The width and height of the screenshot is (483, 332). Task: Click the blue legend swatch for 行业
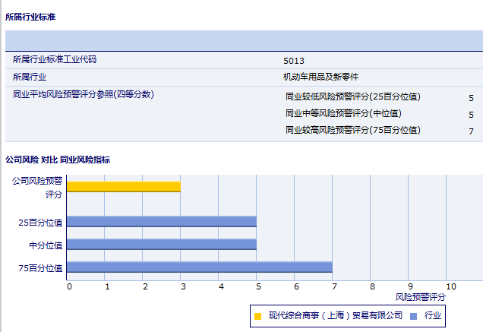413,316
